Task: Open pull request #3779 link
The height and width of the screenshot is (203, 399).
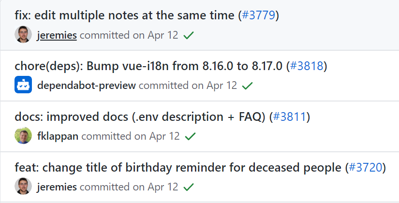Action: (x=258, y=15)
